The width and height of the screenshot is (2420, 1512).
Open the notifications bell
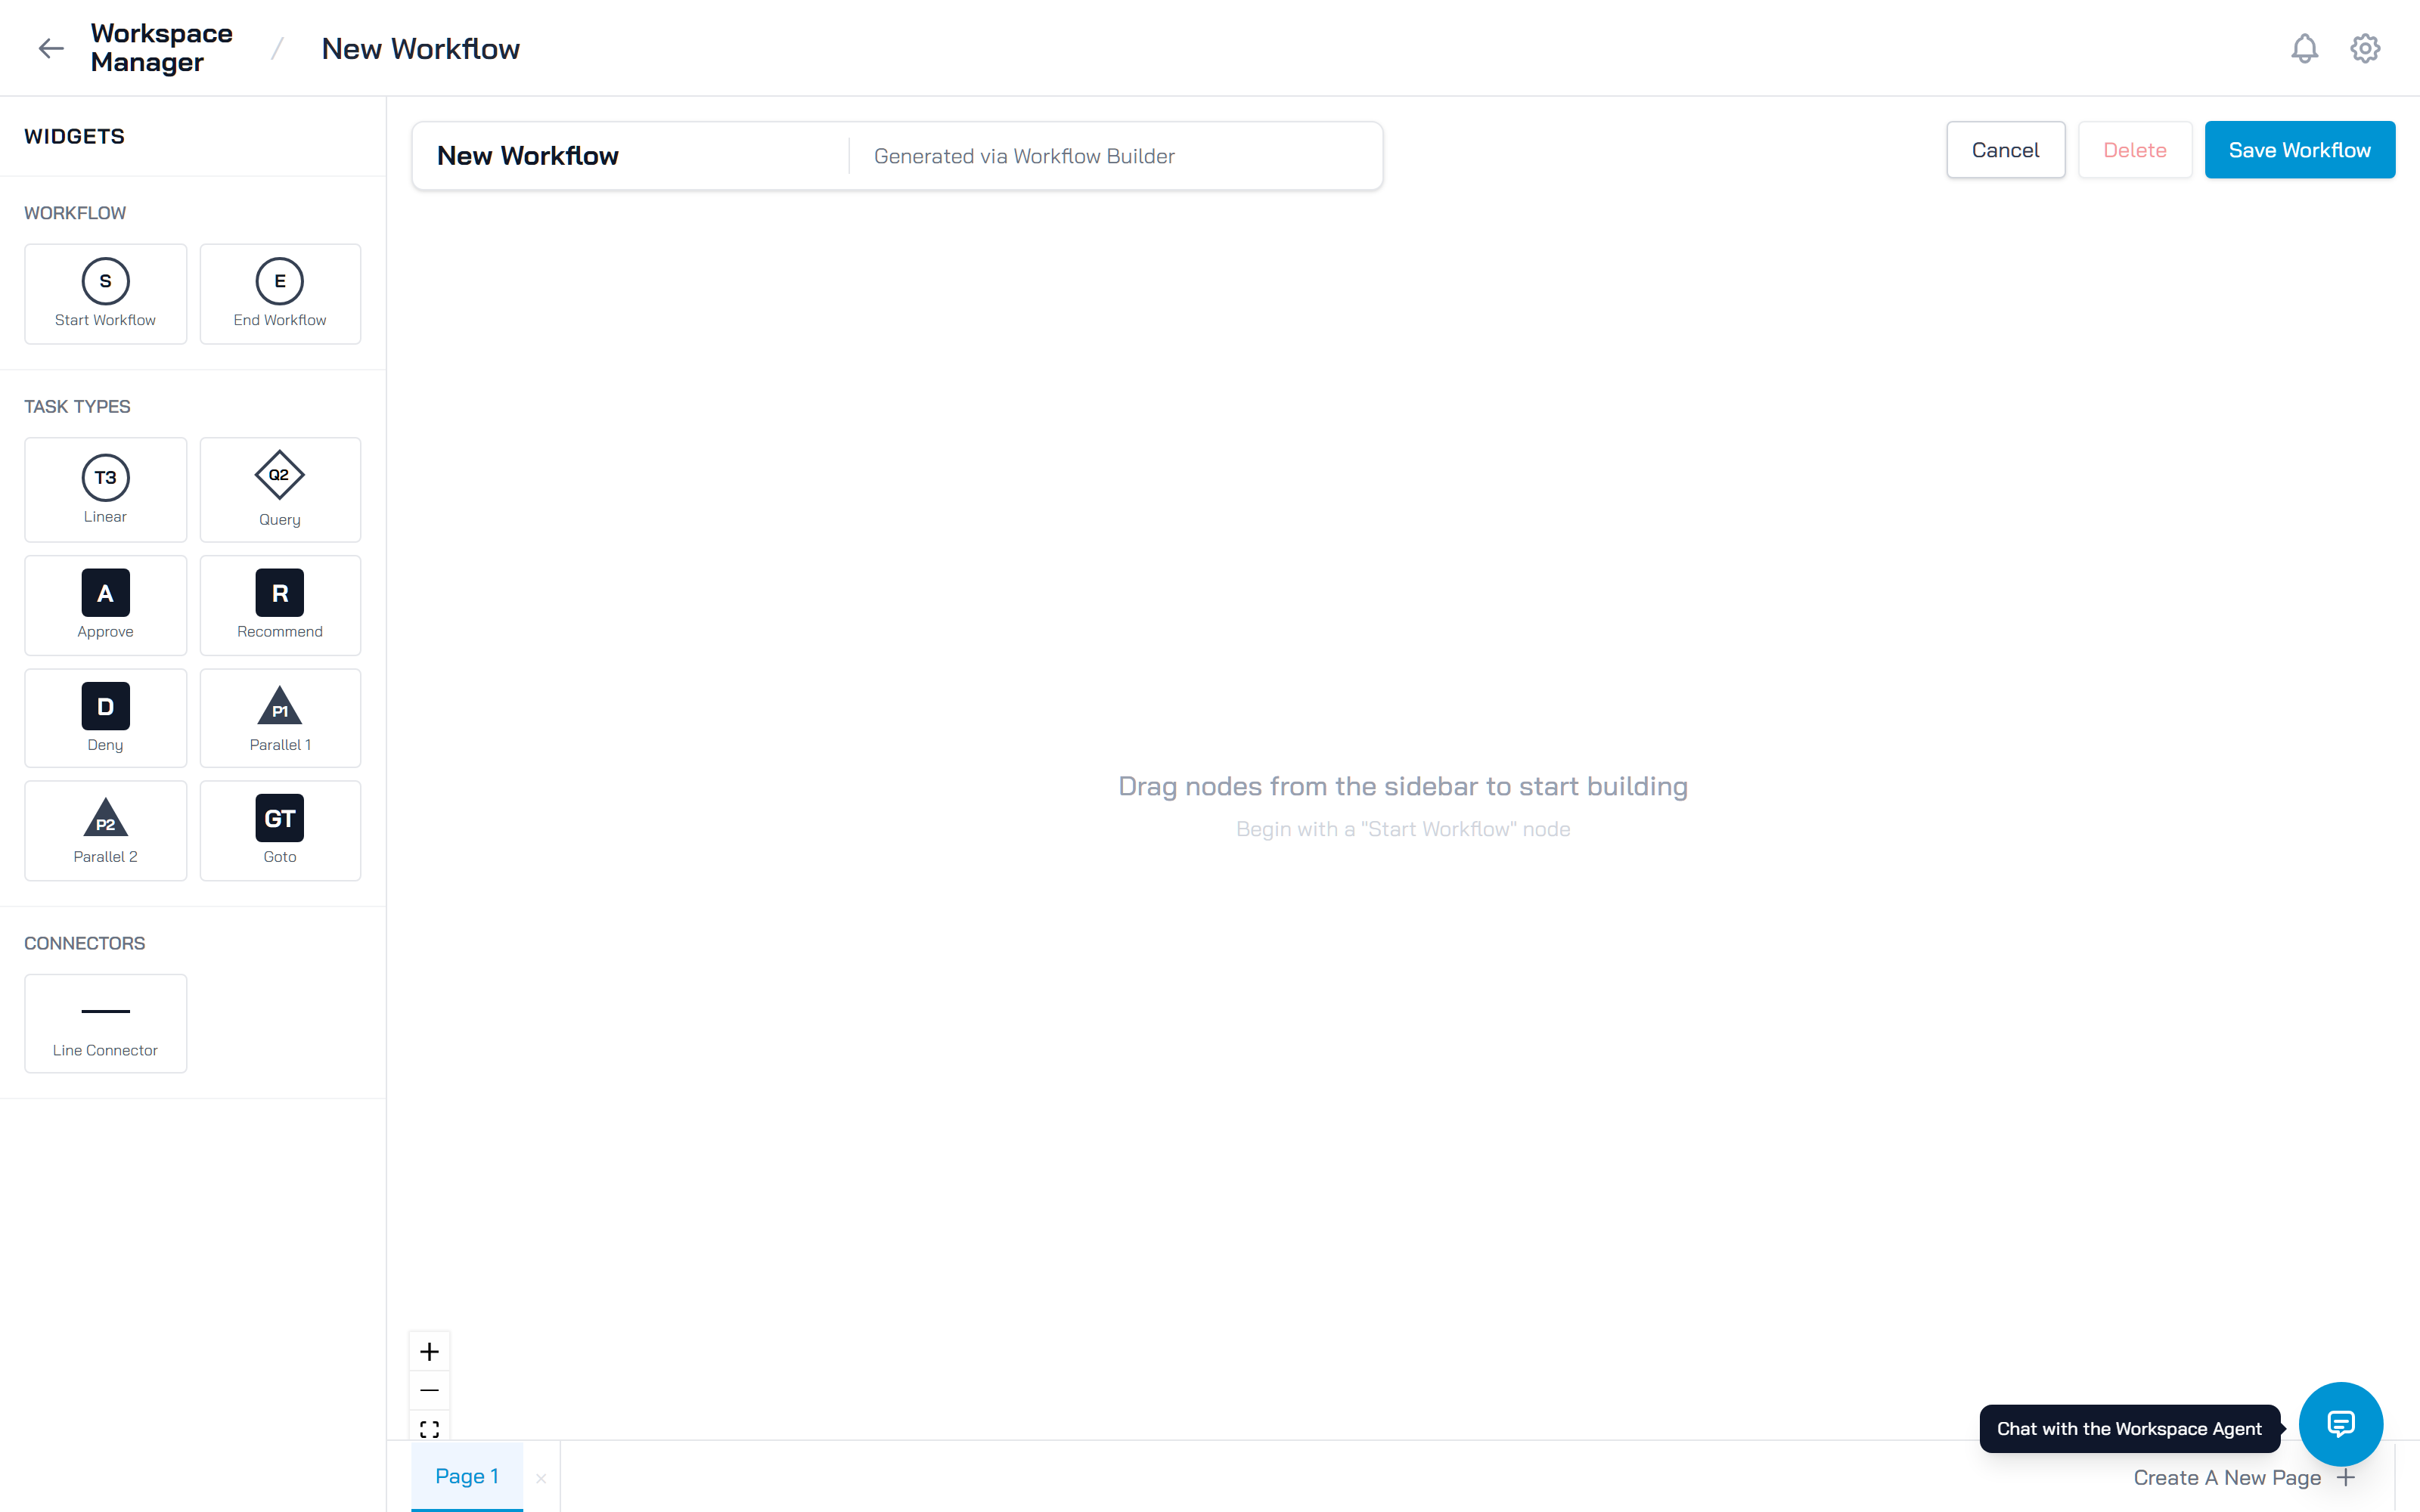2304,48
